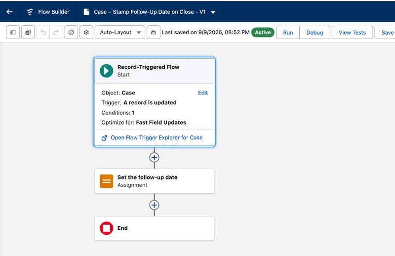Click the flow document file icon

pyautogui.click(x=86, y=12)
